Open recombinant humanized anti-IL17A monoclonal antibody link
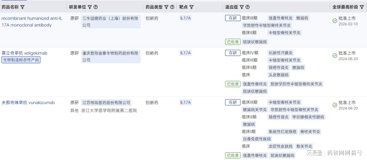 click(x=32, y=21)
